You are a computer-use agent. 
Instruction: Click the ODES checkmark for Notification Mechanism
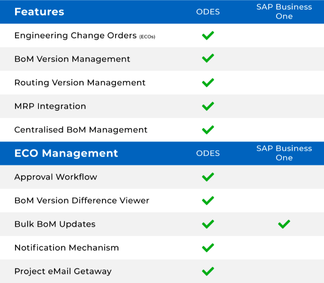coord(208,248)
